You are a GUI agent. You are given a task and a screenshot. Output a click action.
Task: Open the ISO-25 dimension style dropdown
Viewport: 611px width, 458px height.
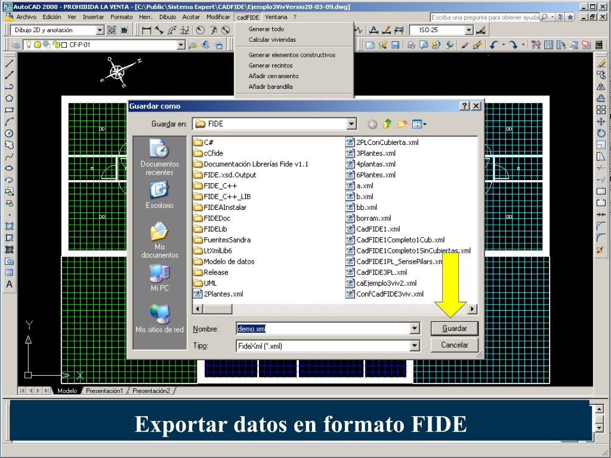[x=469, y=30]
